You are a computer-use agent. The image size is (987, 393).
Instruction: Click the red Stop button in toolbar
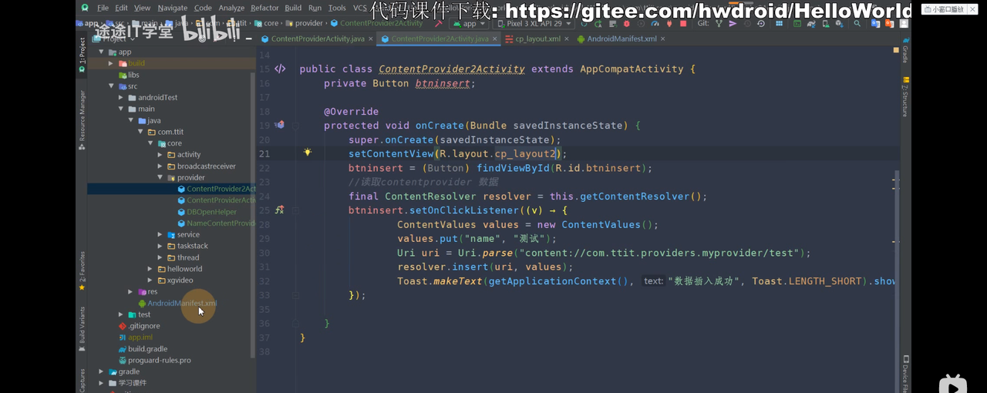point(682,24)
